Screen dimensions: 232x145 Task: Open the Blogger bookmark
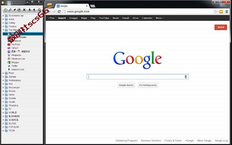(x=13, y=62)
